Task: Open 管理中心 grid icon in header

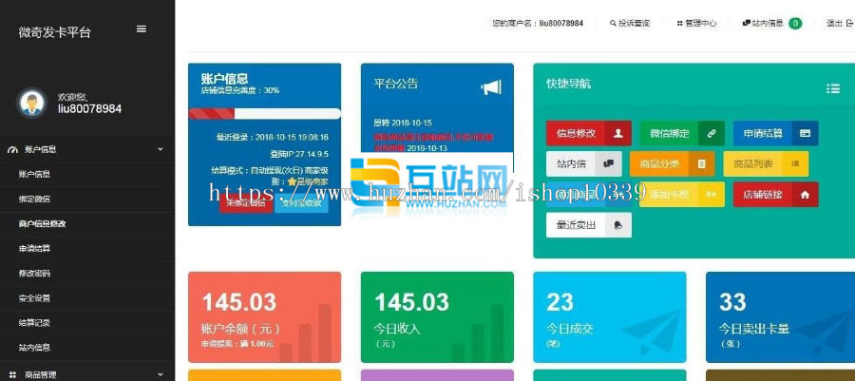Action: tap(680, 24)
